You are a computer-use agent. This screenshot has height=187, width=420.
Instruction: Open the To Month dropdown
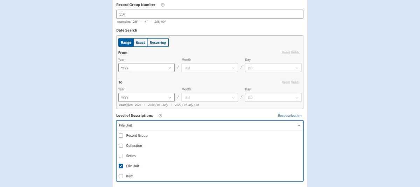click(x=209, y=98)
